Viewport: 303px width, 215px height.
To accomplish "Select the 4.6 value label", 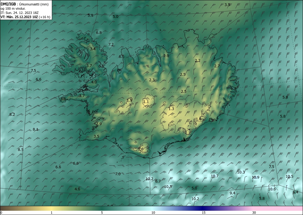I will 77,189.
